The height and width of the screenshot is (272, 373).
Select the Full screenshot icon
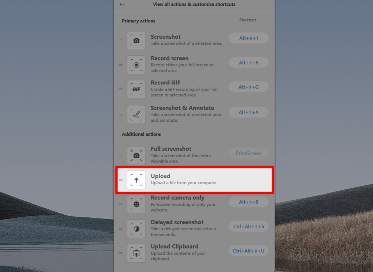136,155
